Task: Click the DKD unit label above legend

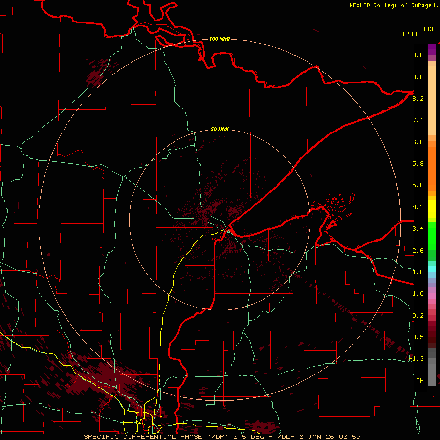Action: point(430,29)
